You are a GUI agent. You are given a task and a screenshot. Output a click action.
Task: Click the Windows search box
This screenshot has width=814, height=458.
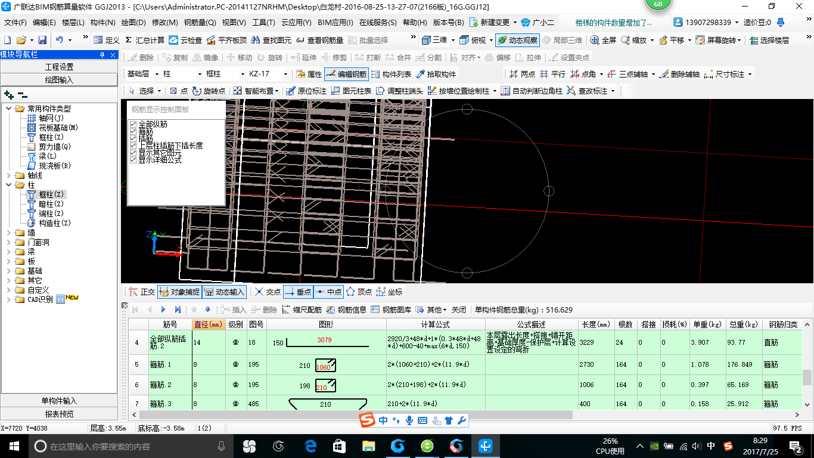click(130, 446)
